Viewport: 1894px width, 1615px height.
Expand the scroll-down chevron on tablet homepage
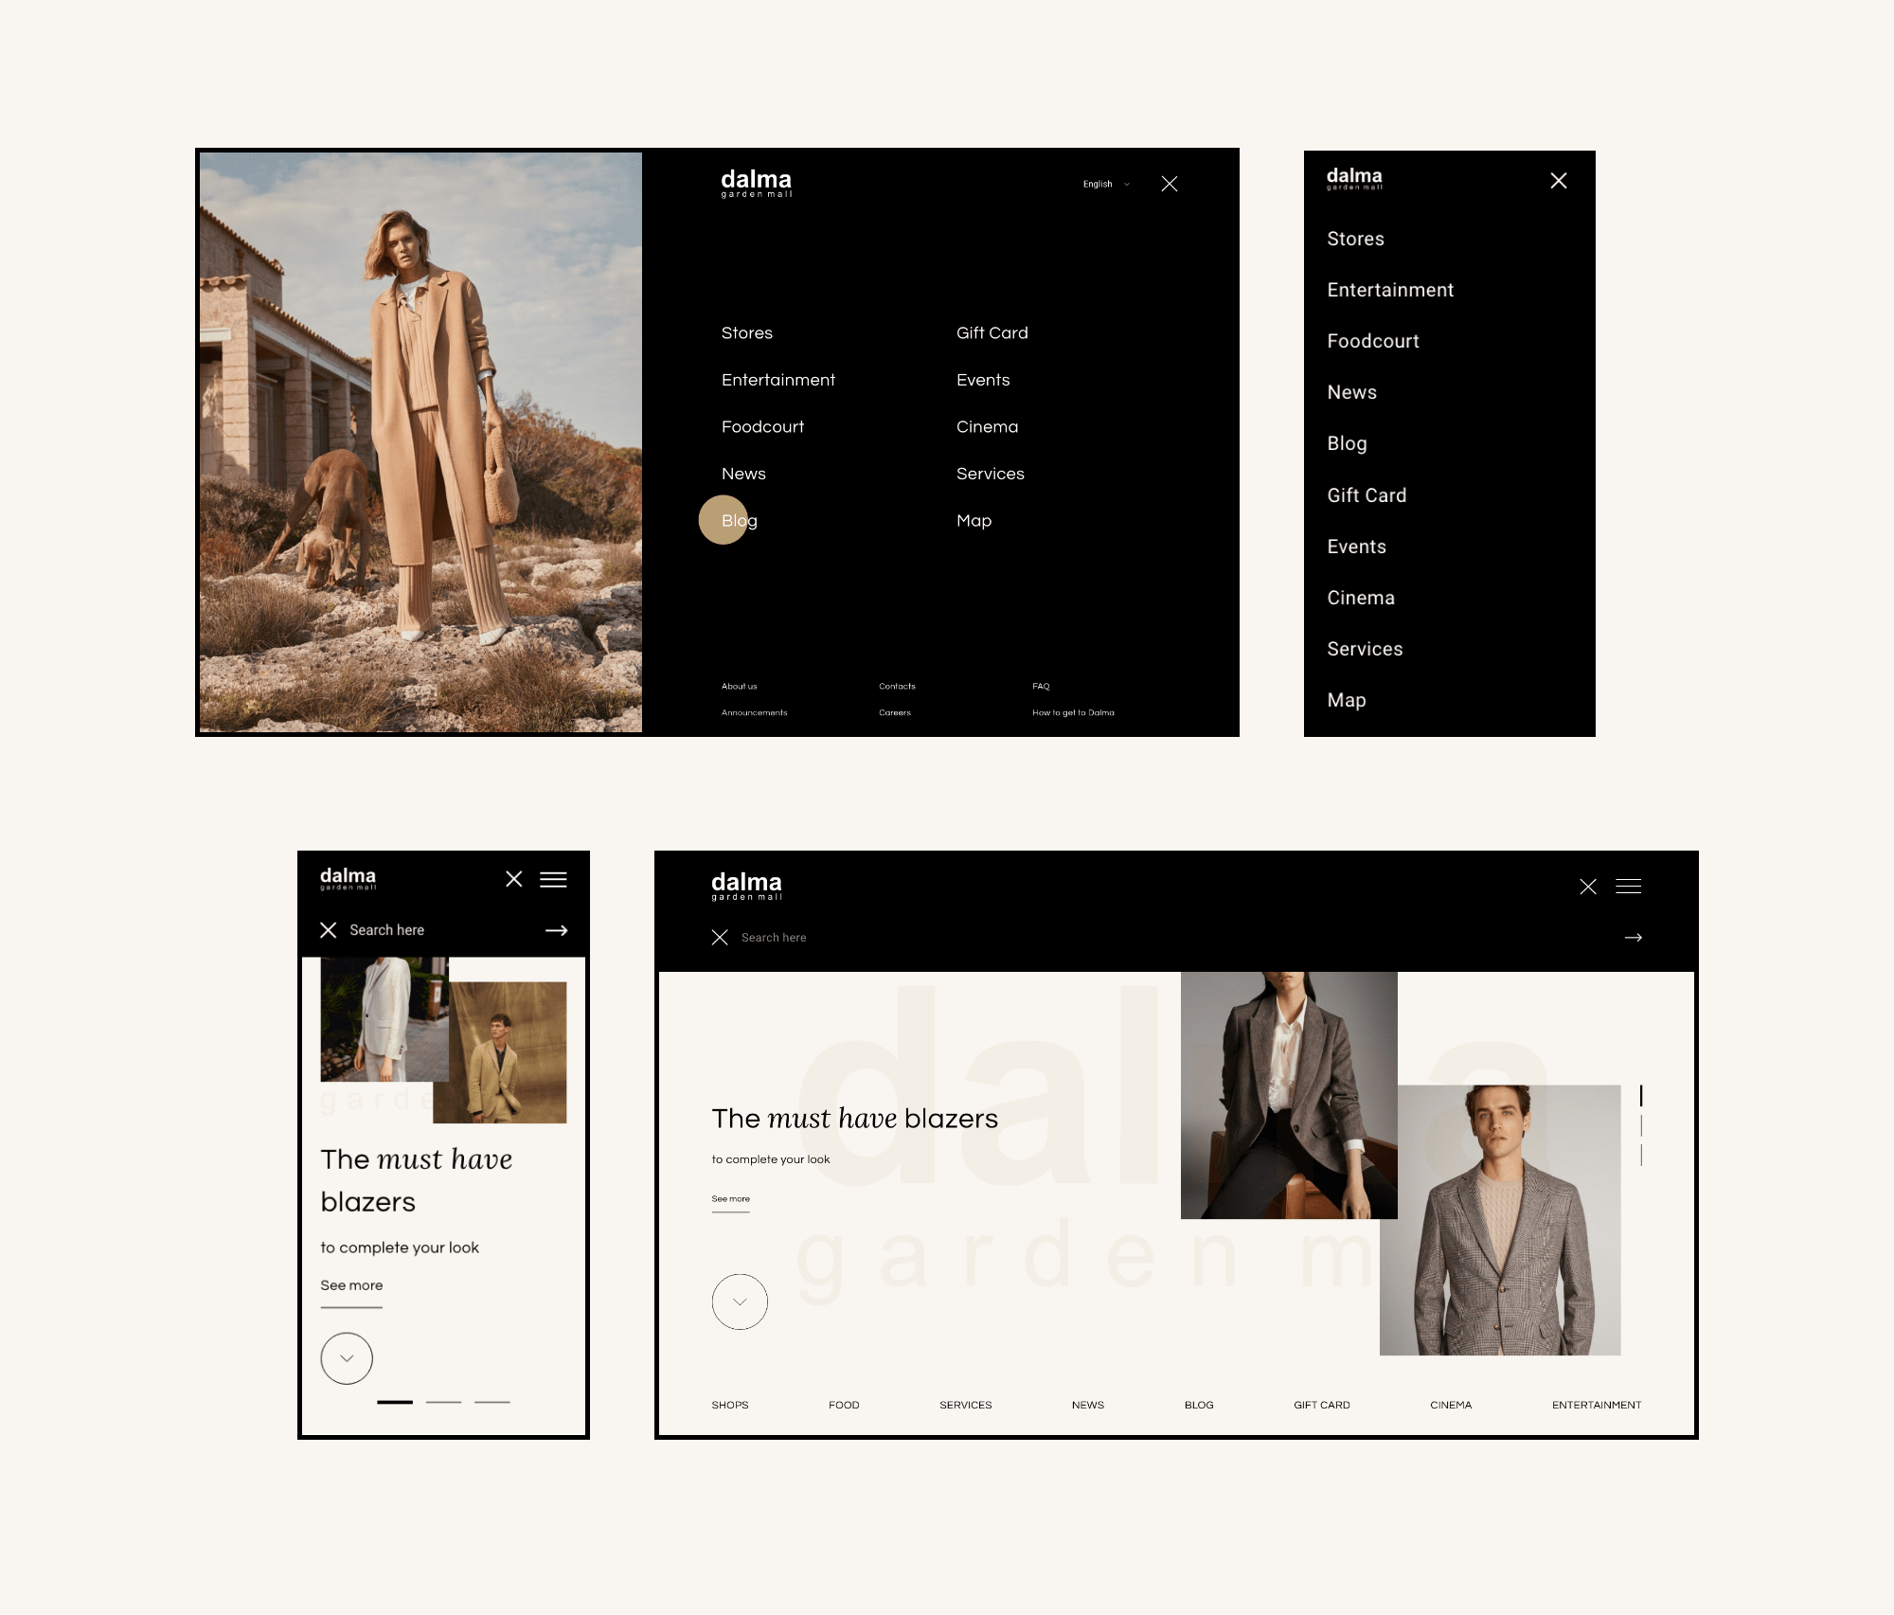pos(741,1301)
